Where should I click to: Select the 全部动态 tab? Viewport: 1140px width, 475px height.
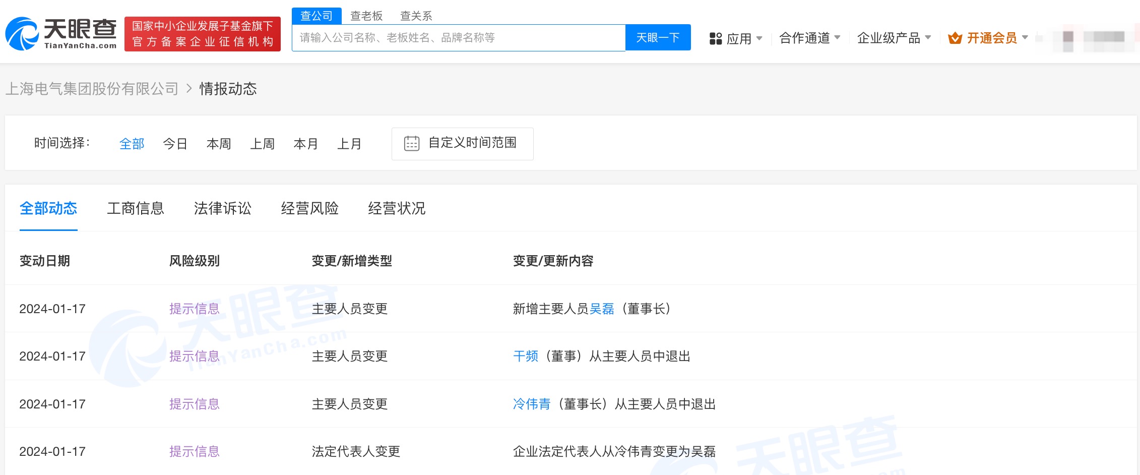(x=48, y=208)
